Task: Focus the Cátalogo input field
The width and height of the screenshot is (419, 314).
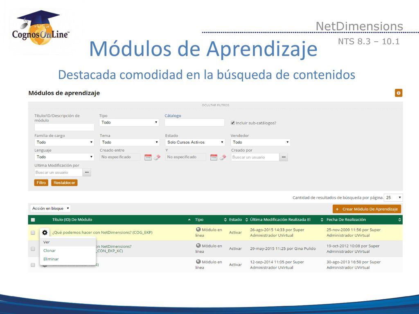Action: point(194,123)
